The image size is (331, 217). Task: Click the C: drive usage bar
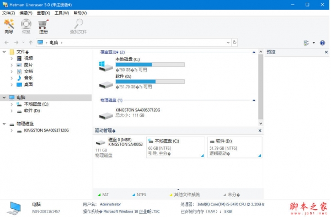(150, 64)
